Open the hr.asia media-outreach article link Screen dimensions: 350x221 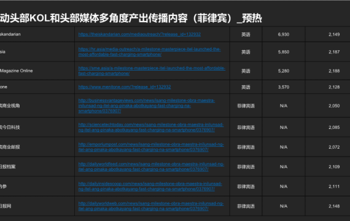[x=149, y=52]
